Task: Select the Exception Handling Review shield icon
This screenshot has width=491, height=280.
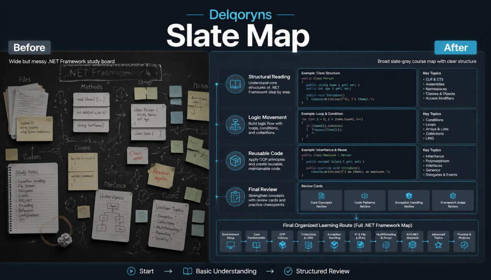Action: tap(409, 196)
